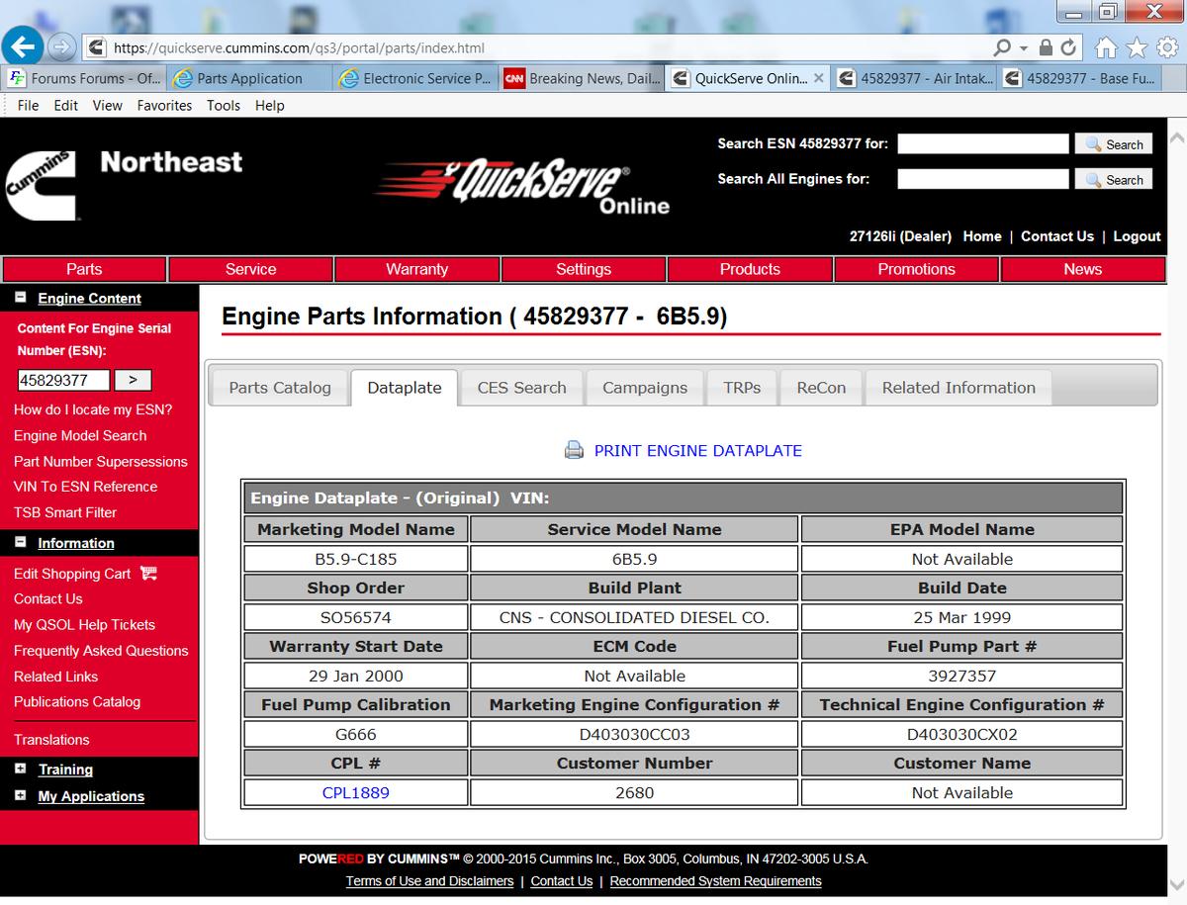Click the printer icon for dataplate
1187x905 pixels.
574,450
